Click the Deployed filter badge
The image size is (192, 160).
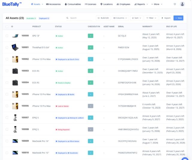click(x=44, y=18)
